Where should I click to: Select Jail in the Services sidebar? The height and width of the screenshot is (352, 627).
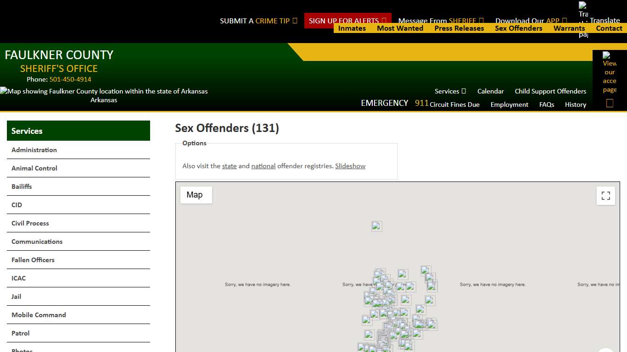[x=16, y=296]
